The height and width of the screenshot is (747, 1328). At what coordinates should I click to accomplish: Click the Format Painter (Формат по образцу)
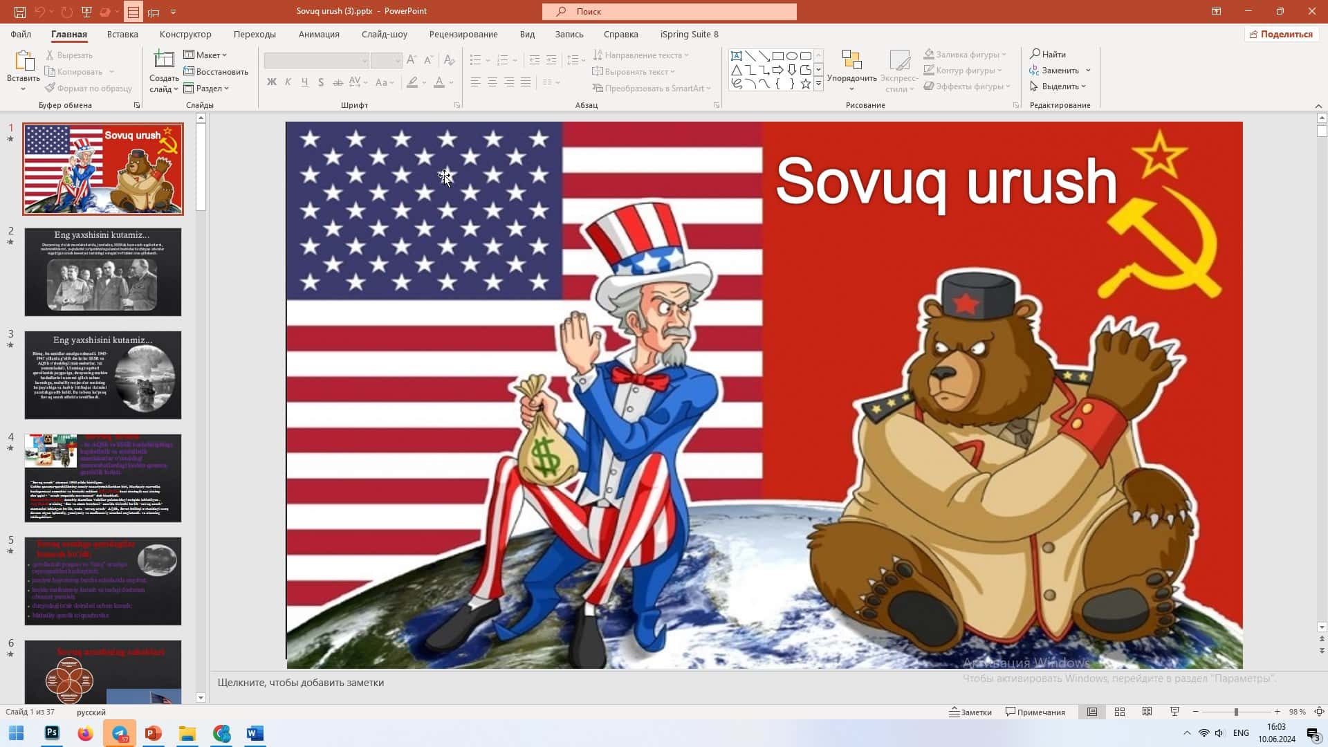tap(89, 88)
